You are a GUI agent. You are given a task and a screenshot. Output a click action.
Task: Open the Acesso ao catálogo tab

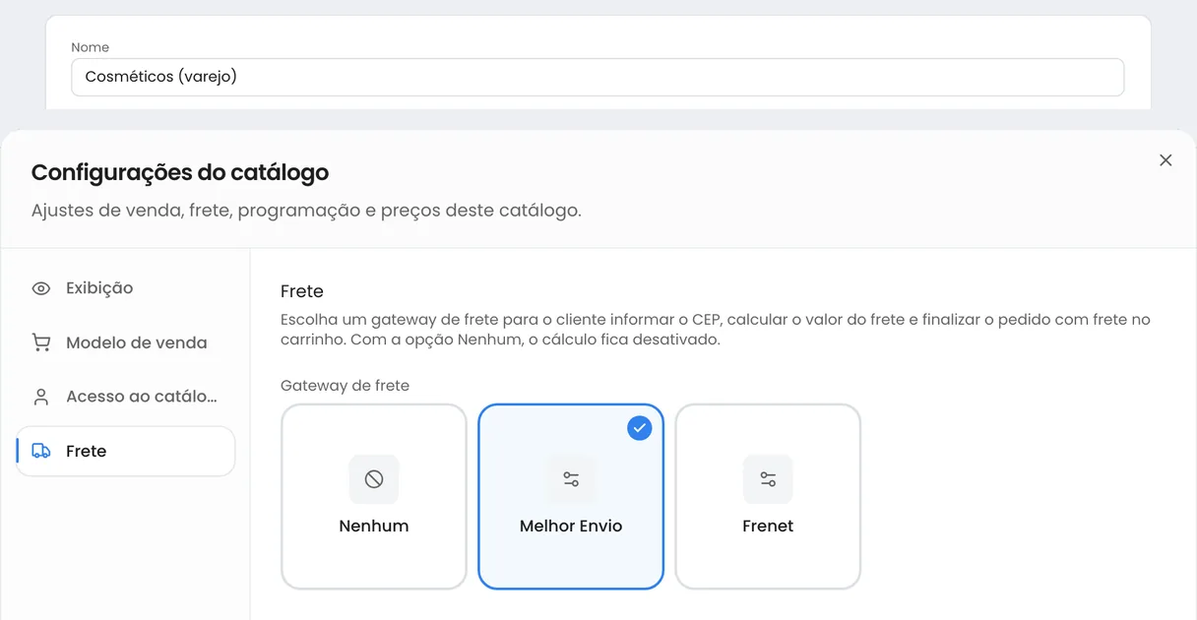pos(126,397)
